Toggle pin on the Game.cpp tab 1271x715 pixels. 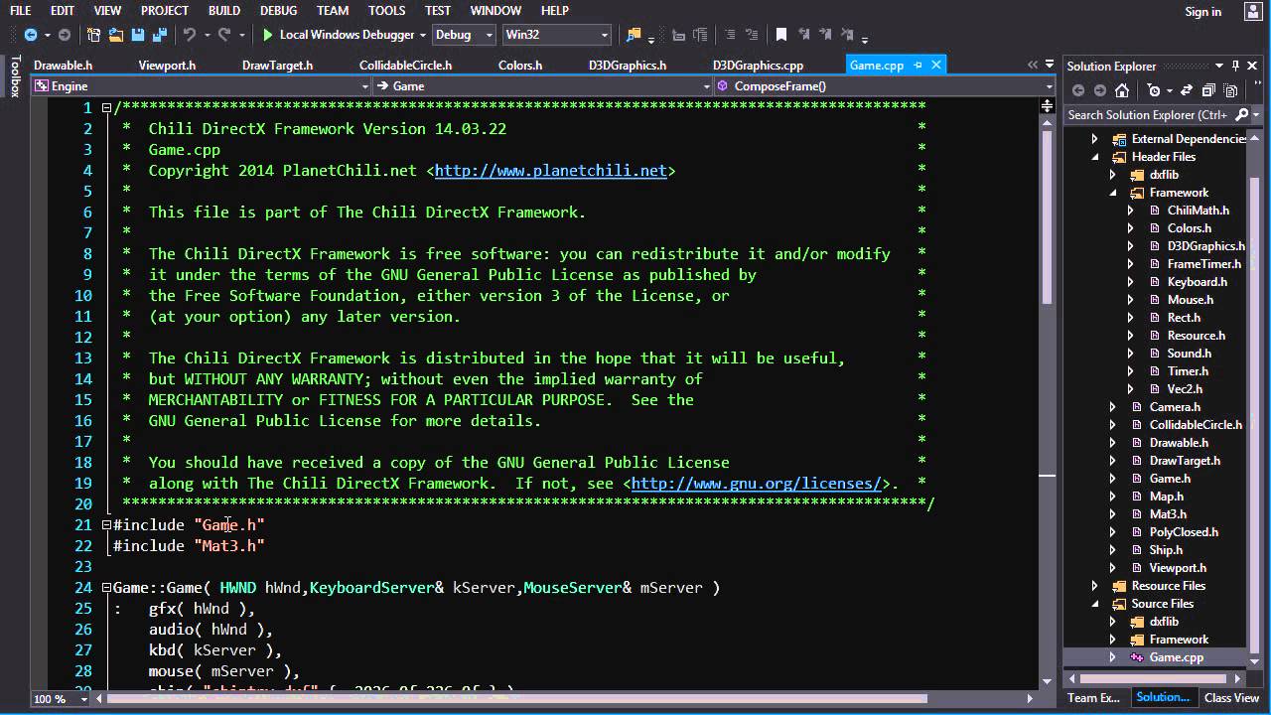[x=918, y=65]
